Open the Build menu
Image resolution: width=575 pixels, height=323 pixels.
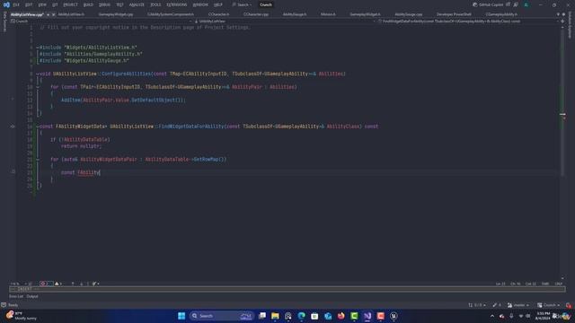click(88, 4)
